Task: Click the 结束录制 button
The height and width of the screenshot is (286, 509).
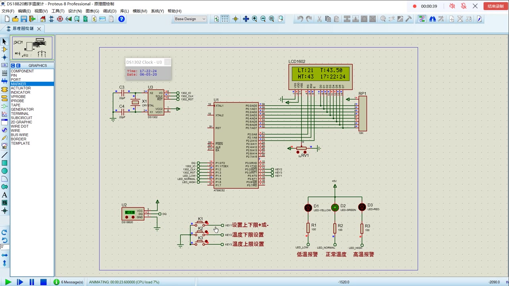Action: pyautogui.click(x=495, y=6)
